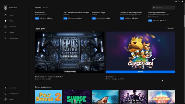This screenshot has height=104, width=185.
Task: Open the Sludge Life thumbnail
Action: click(x=77, y=97)
